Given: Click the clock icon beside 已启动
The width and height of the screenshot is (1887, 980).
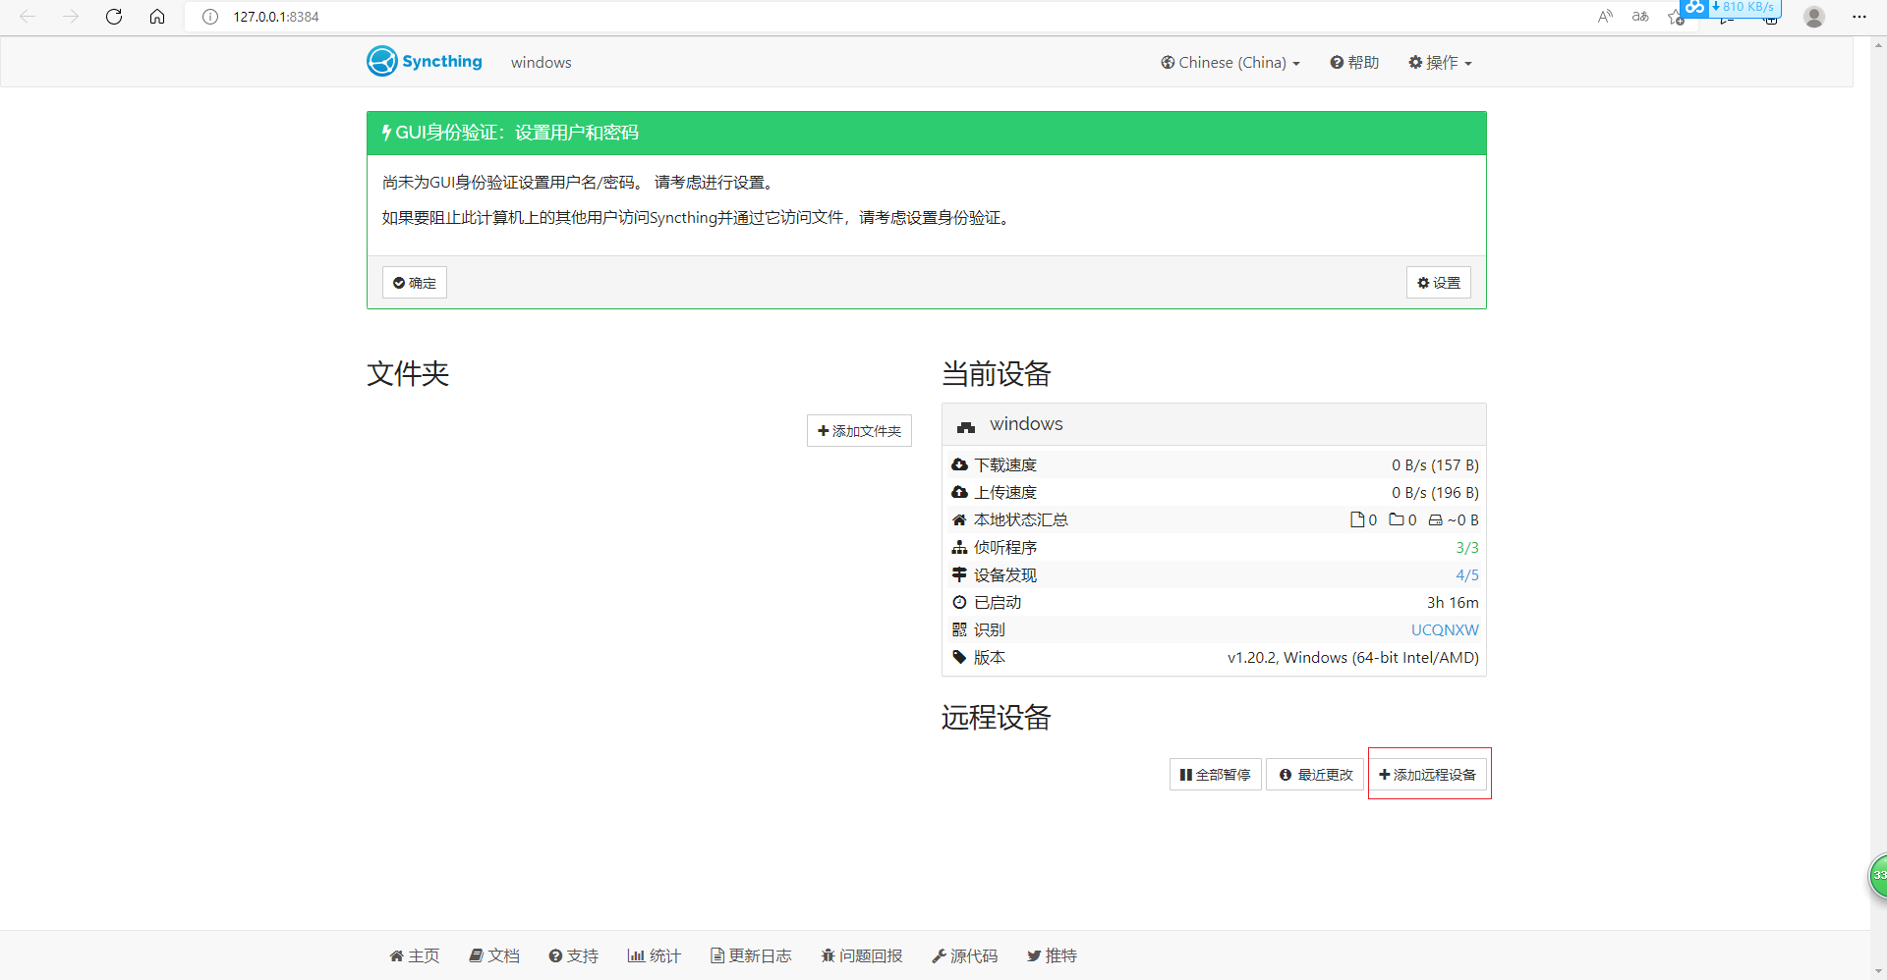Looking at the screenshot, I should (x=959, y=602).
